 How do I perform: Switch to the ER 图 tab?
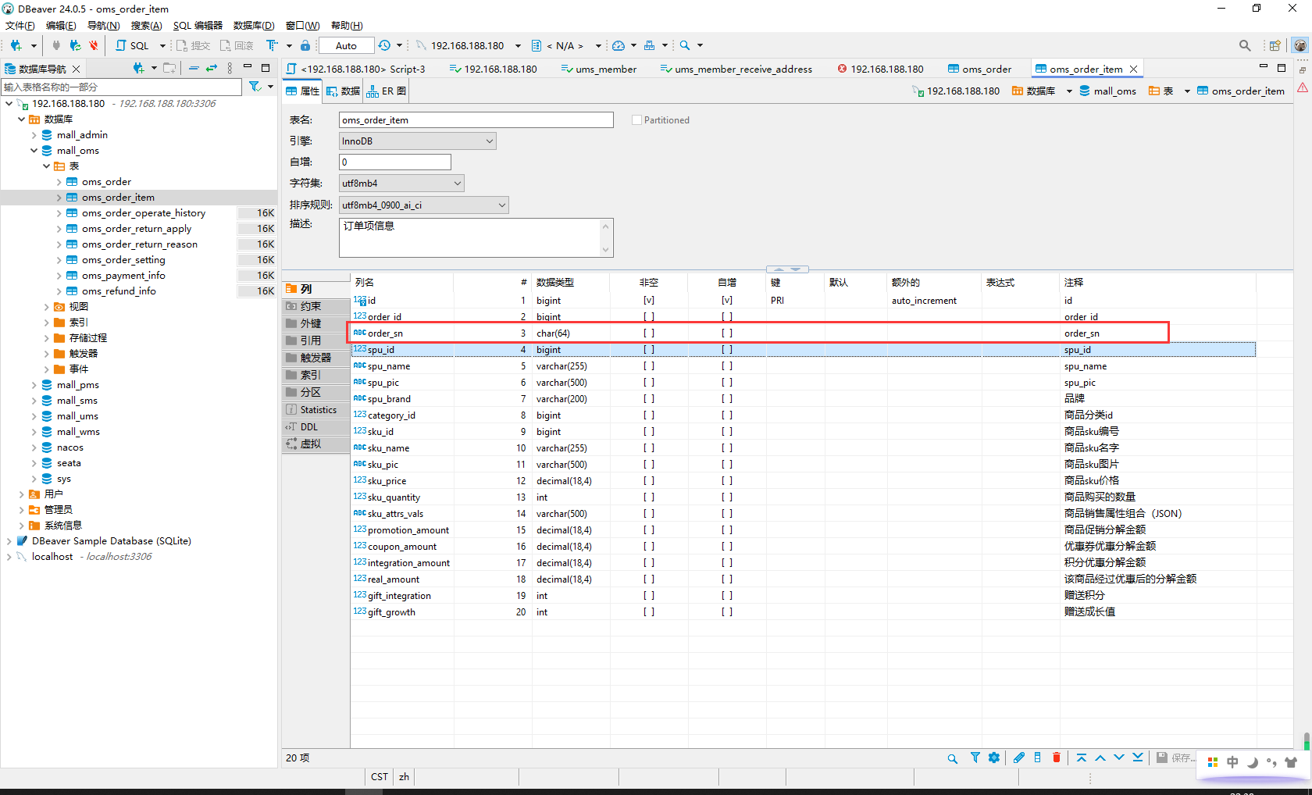[x=387, y=91]
